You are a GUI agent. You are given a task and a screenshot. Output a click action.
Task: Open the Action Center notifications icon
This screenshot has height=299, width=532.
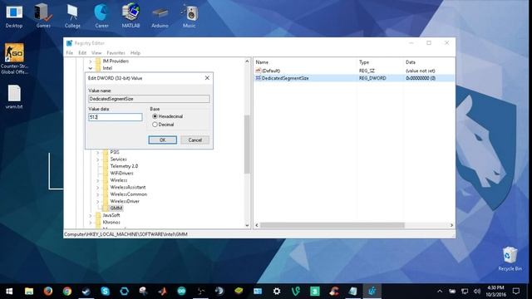516,292
